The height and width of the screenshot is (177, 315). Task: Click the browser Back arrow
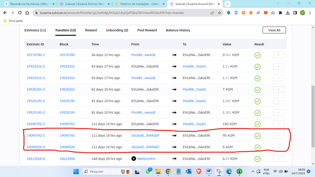(x=5, y=13)
